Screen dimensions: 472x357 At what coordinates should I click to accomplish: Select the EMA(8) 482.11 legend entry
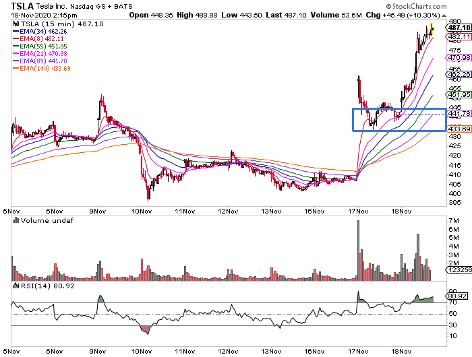pyautogui.click(x=38, y=39)
